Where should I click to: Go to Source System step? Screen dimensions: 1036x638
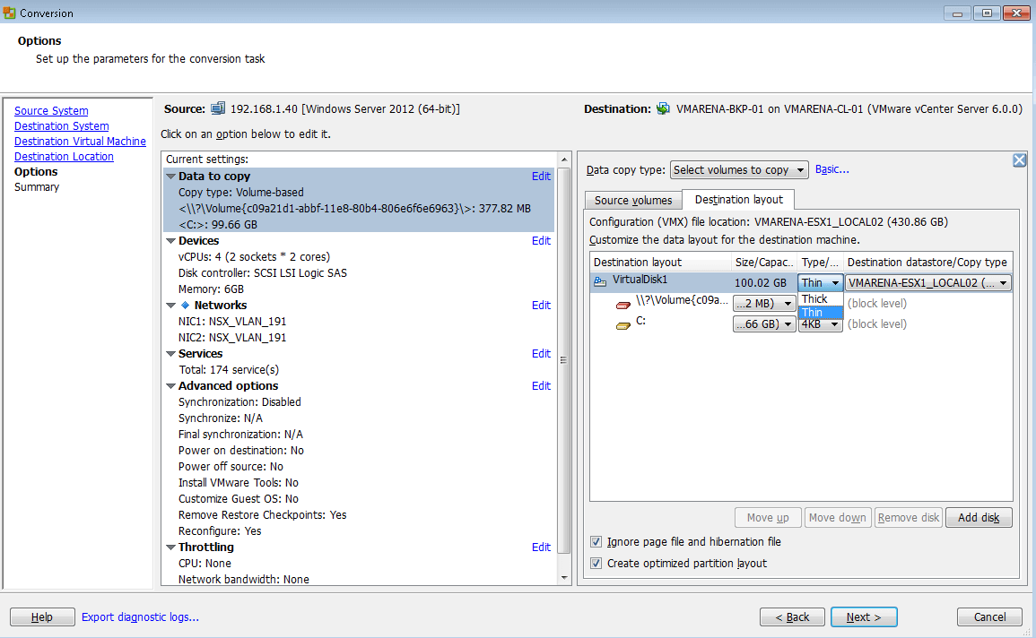pyautogui.click(x=51, y=111)
